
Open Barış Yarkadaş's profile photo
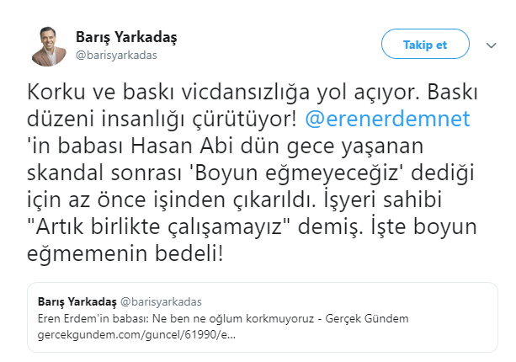pyautogui.click(x=48, y=46)
